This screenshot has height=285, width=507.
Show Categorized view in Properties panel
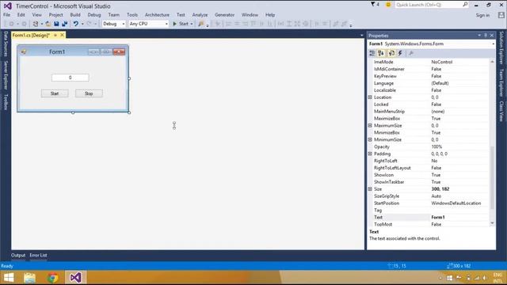[x=372, y=53]
